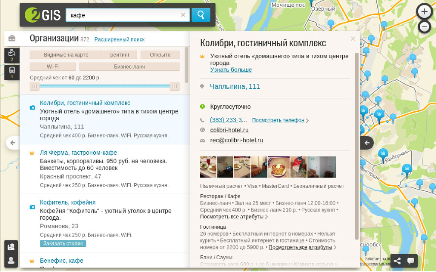This screenshot has height=272, width=436.
Task: Click the user profile sidebar icon
Action: tap(11, 261)
